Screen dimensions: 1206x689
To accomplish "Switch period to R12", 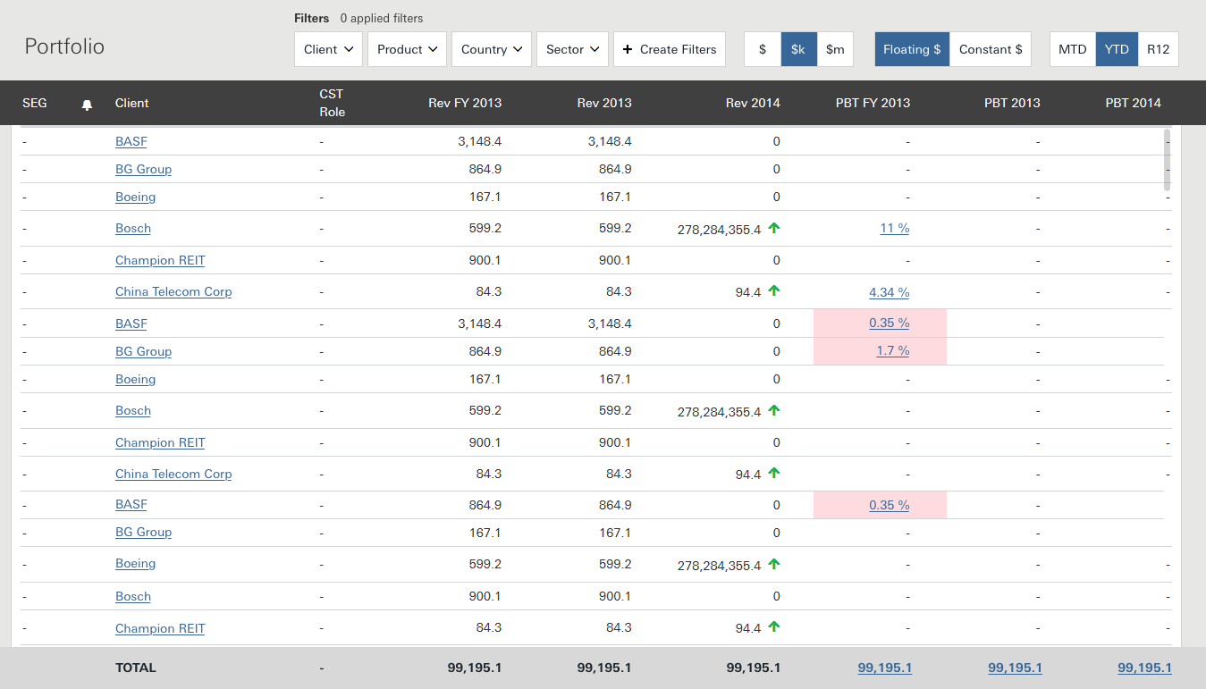I will (1159, 49).
